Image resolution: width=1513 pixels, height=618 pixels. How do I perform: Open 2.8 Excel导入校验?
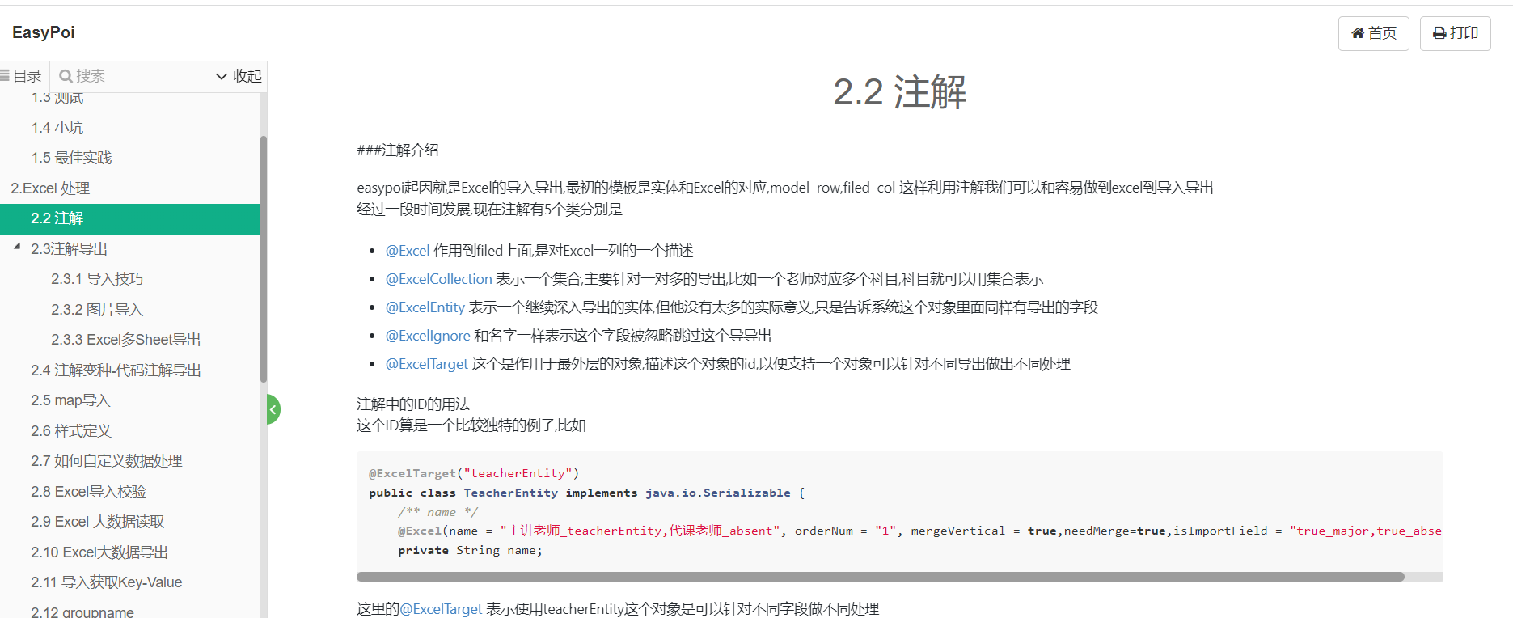click(x=89, y=492)
